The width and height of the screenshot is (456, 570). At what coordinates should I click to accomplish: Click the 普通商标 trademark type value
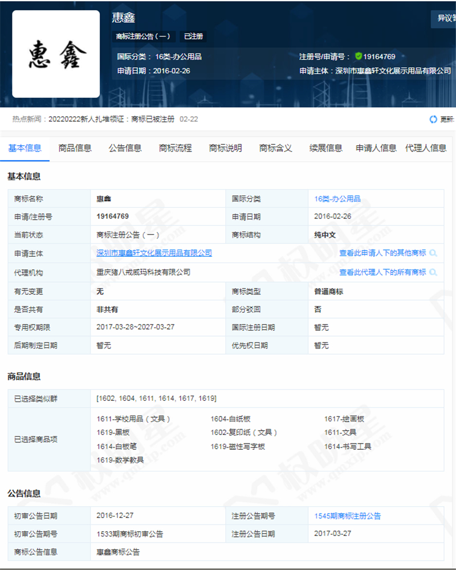329,292
